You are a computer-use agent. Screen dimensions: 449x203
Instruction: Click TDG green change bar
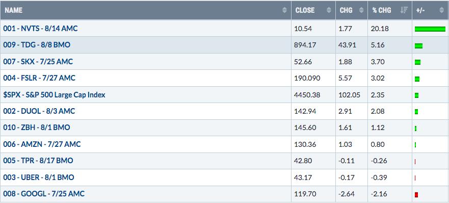point(418,45)
